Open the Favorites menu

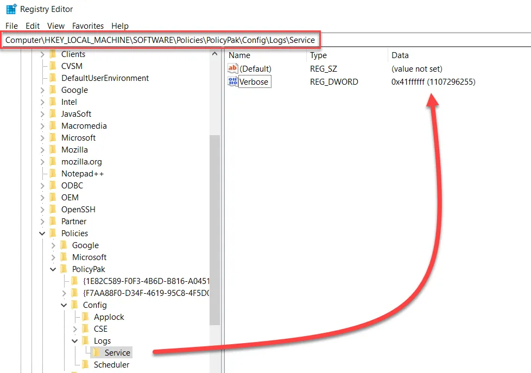(88, 26)
